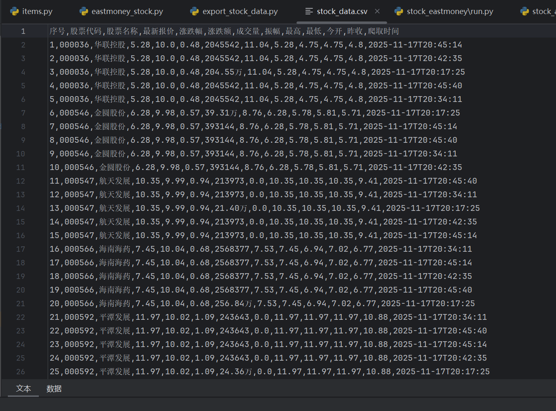
Task: Click row starting 10,000546,金圆股份
Action: [256, 168]
